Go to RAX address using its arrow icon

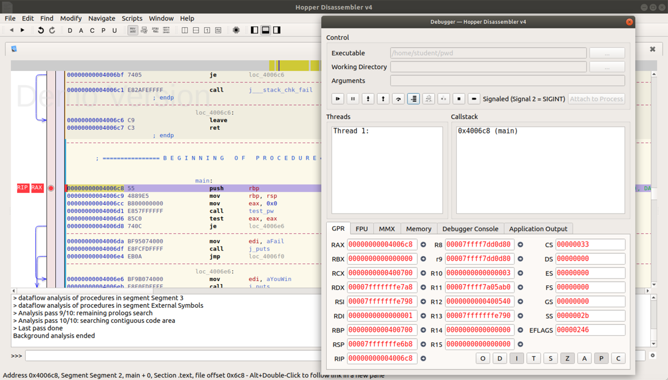point(423,245)
